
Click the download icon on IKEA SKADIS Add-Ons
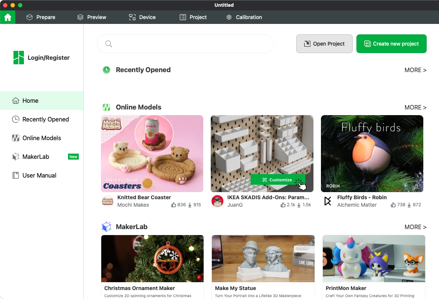pyautogui.click(x=299, y=205)
